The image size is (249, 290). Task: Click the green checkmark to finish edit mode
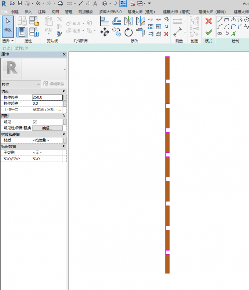(x=209, y=32)
